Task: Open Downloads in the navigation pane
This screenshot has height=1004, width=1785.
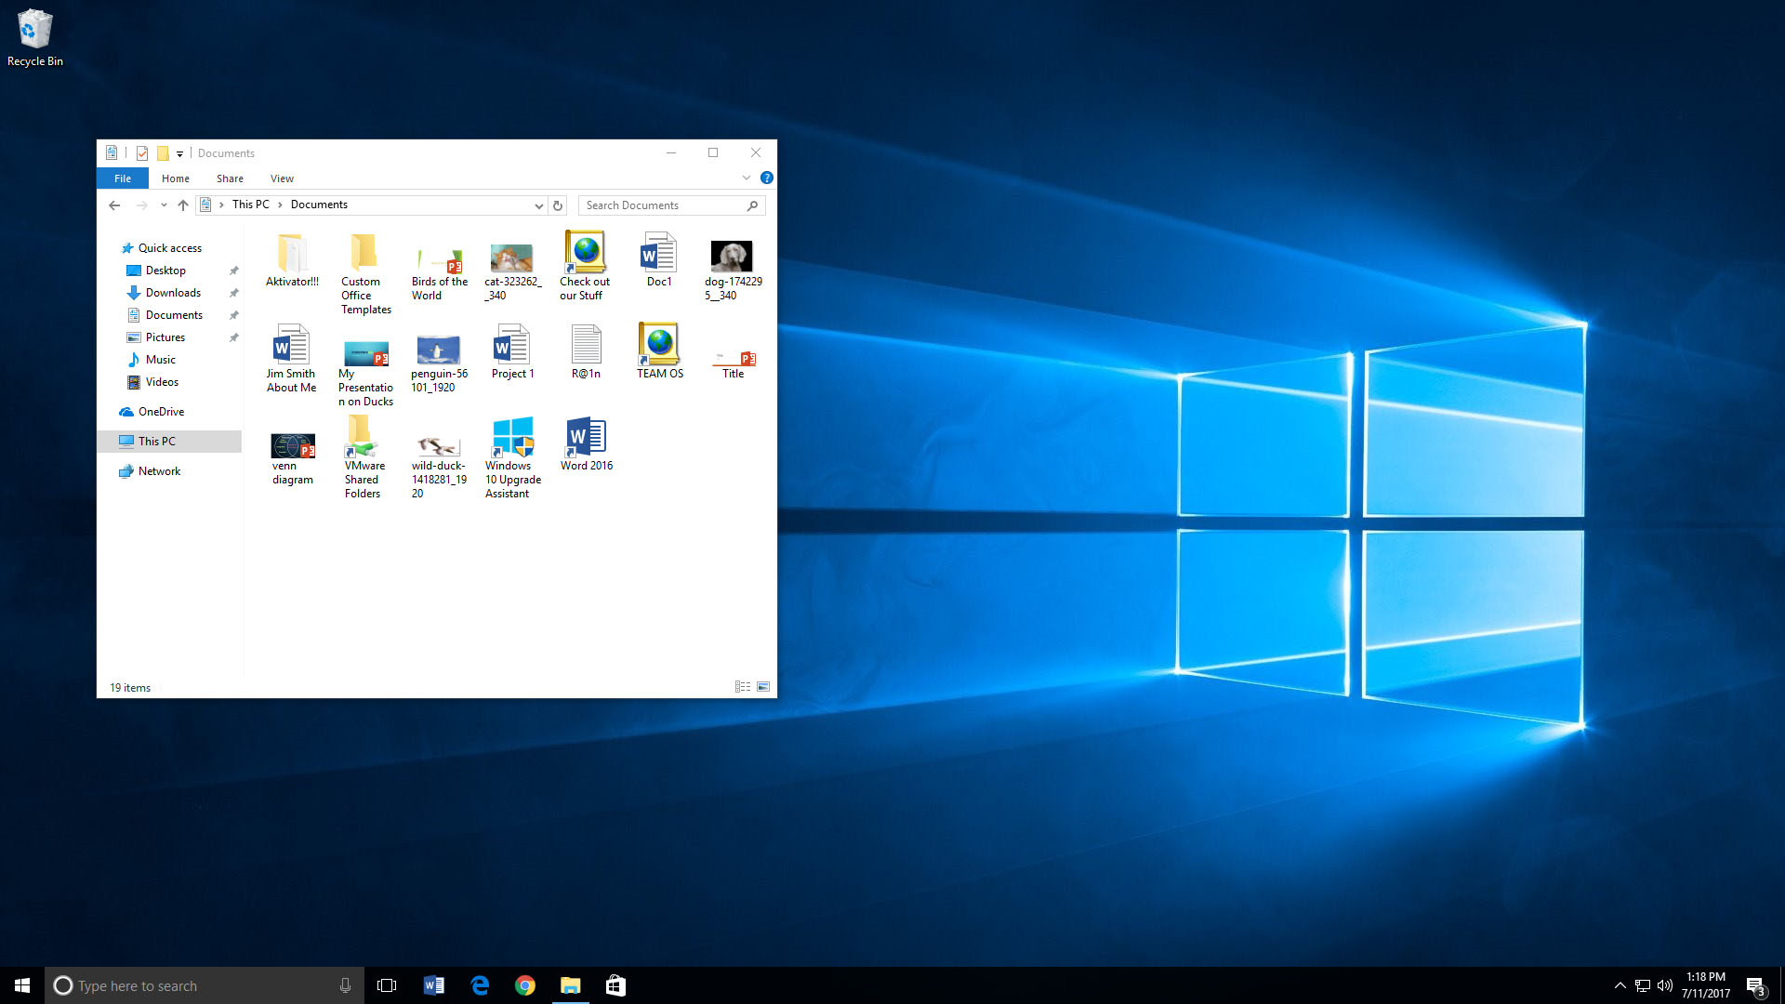Action: tap(173, 293)
